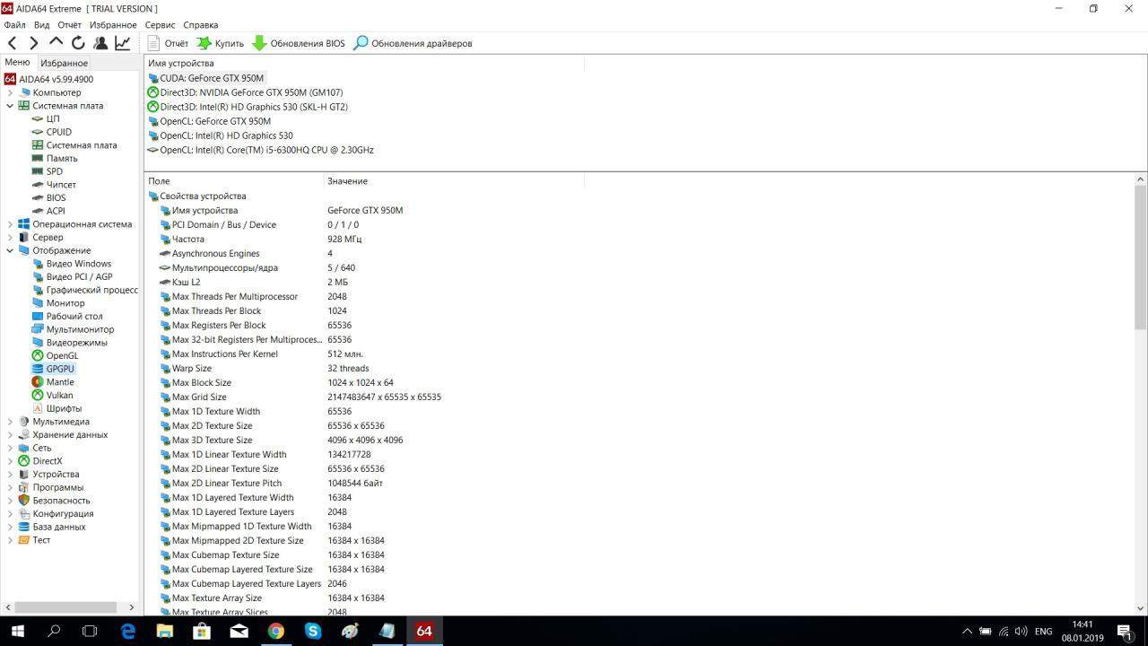Open Обновления BIOS in toolbar
The height and width of the screenshot is (646, 1148).
tap(299, 43)
